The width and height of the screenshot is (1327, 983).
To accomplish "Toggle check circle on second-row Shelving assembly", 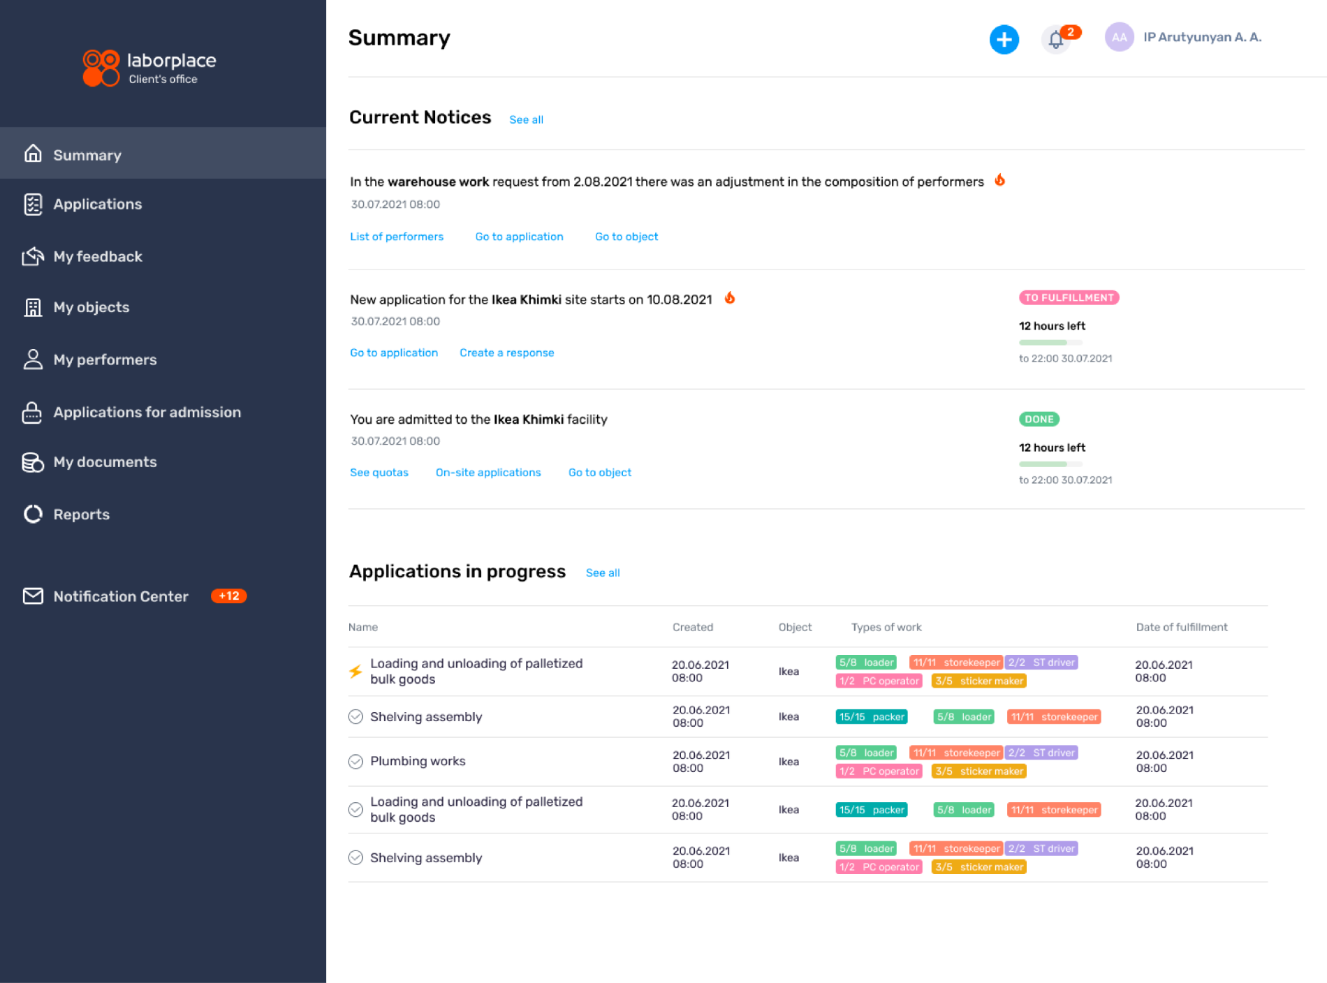I will click(x=355, y=717).
